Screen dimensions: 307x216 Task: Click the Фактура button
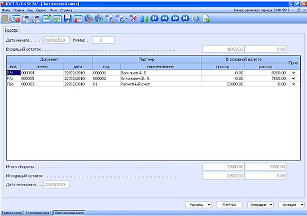[229, 205]
